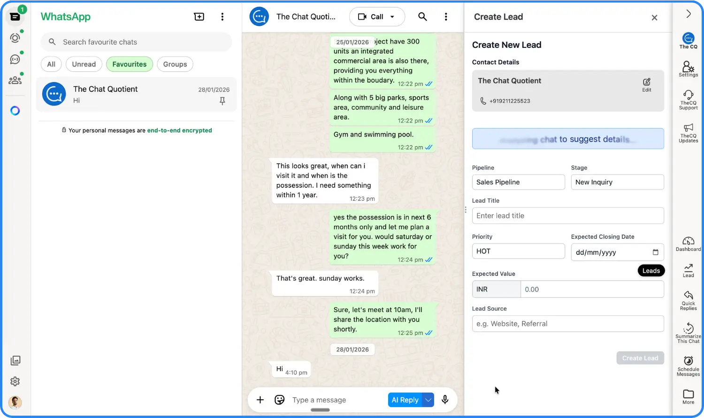Record a voice message with the microphone
The width and height of the screenshot is (704, 418).
click(445, 400)
